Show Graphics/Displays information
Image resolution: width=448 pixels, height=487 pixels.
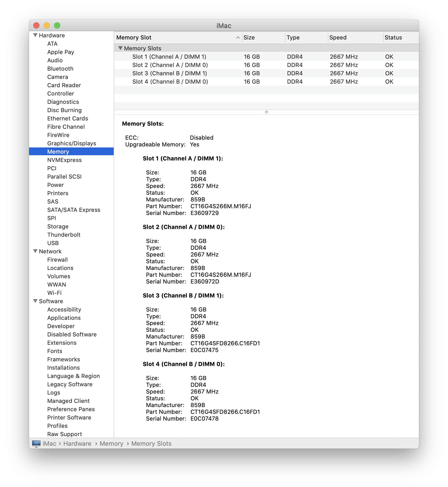click(72, 143)
